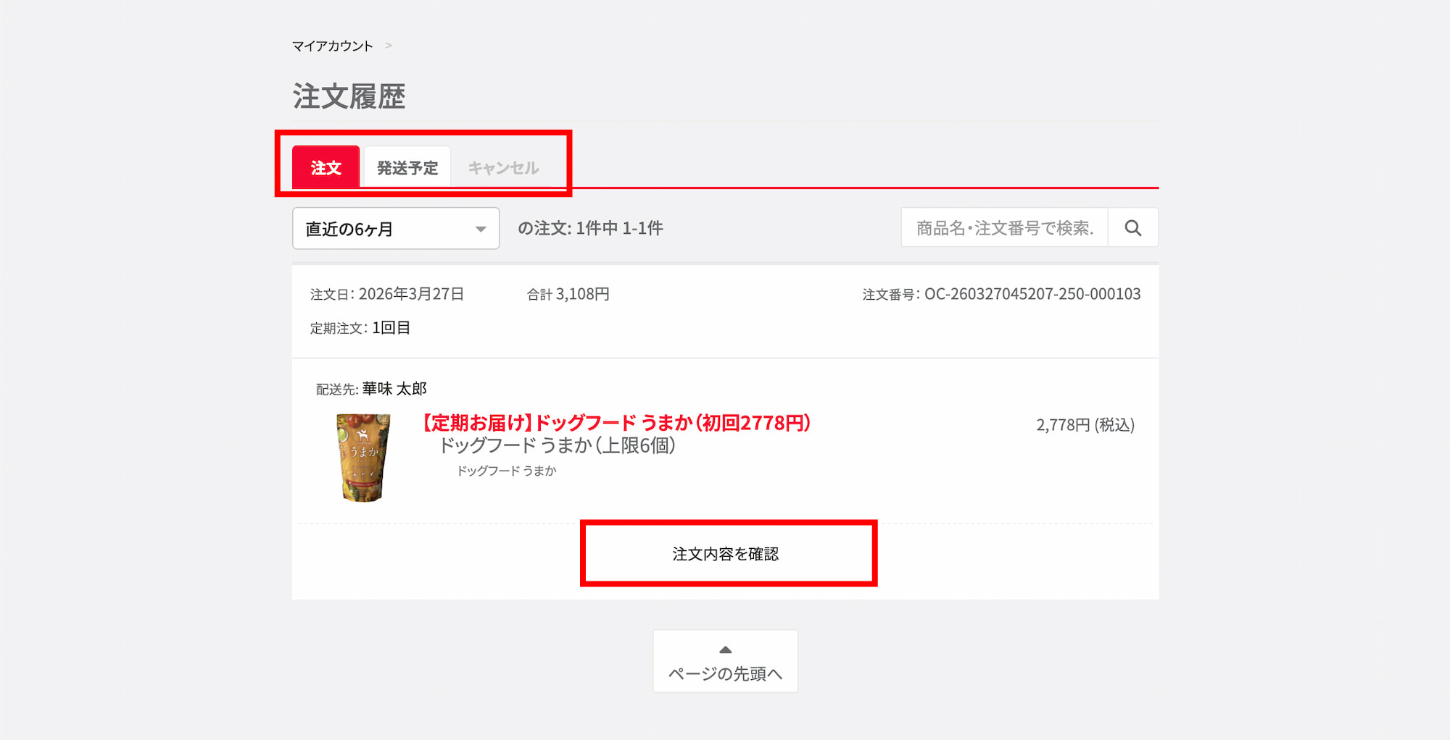The height and width of the screenshot is (740, 1450).
Task: Open the キャンセル tab
Action: click(x=503, y=168)
